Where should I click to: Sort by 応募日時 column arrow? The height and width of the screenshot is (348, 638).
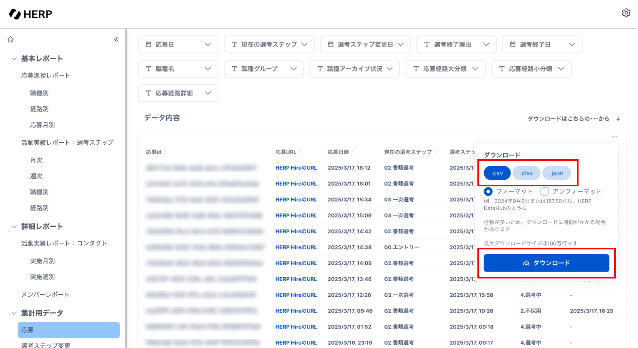click(x=352, y=152)
